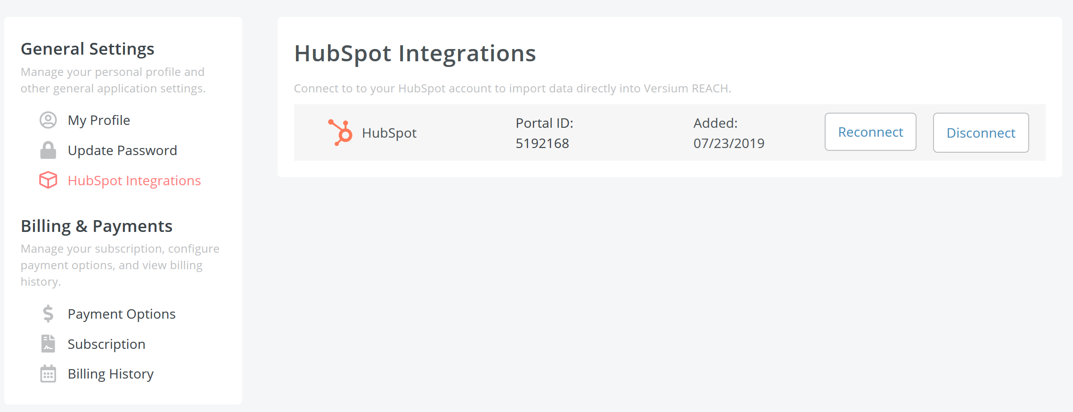Click the Added: label

tap(715, 123)
